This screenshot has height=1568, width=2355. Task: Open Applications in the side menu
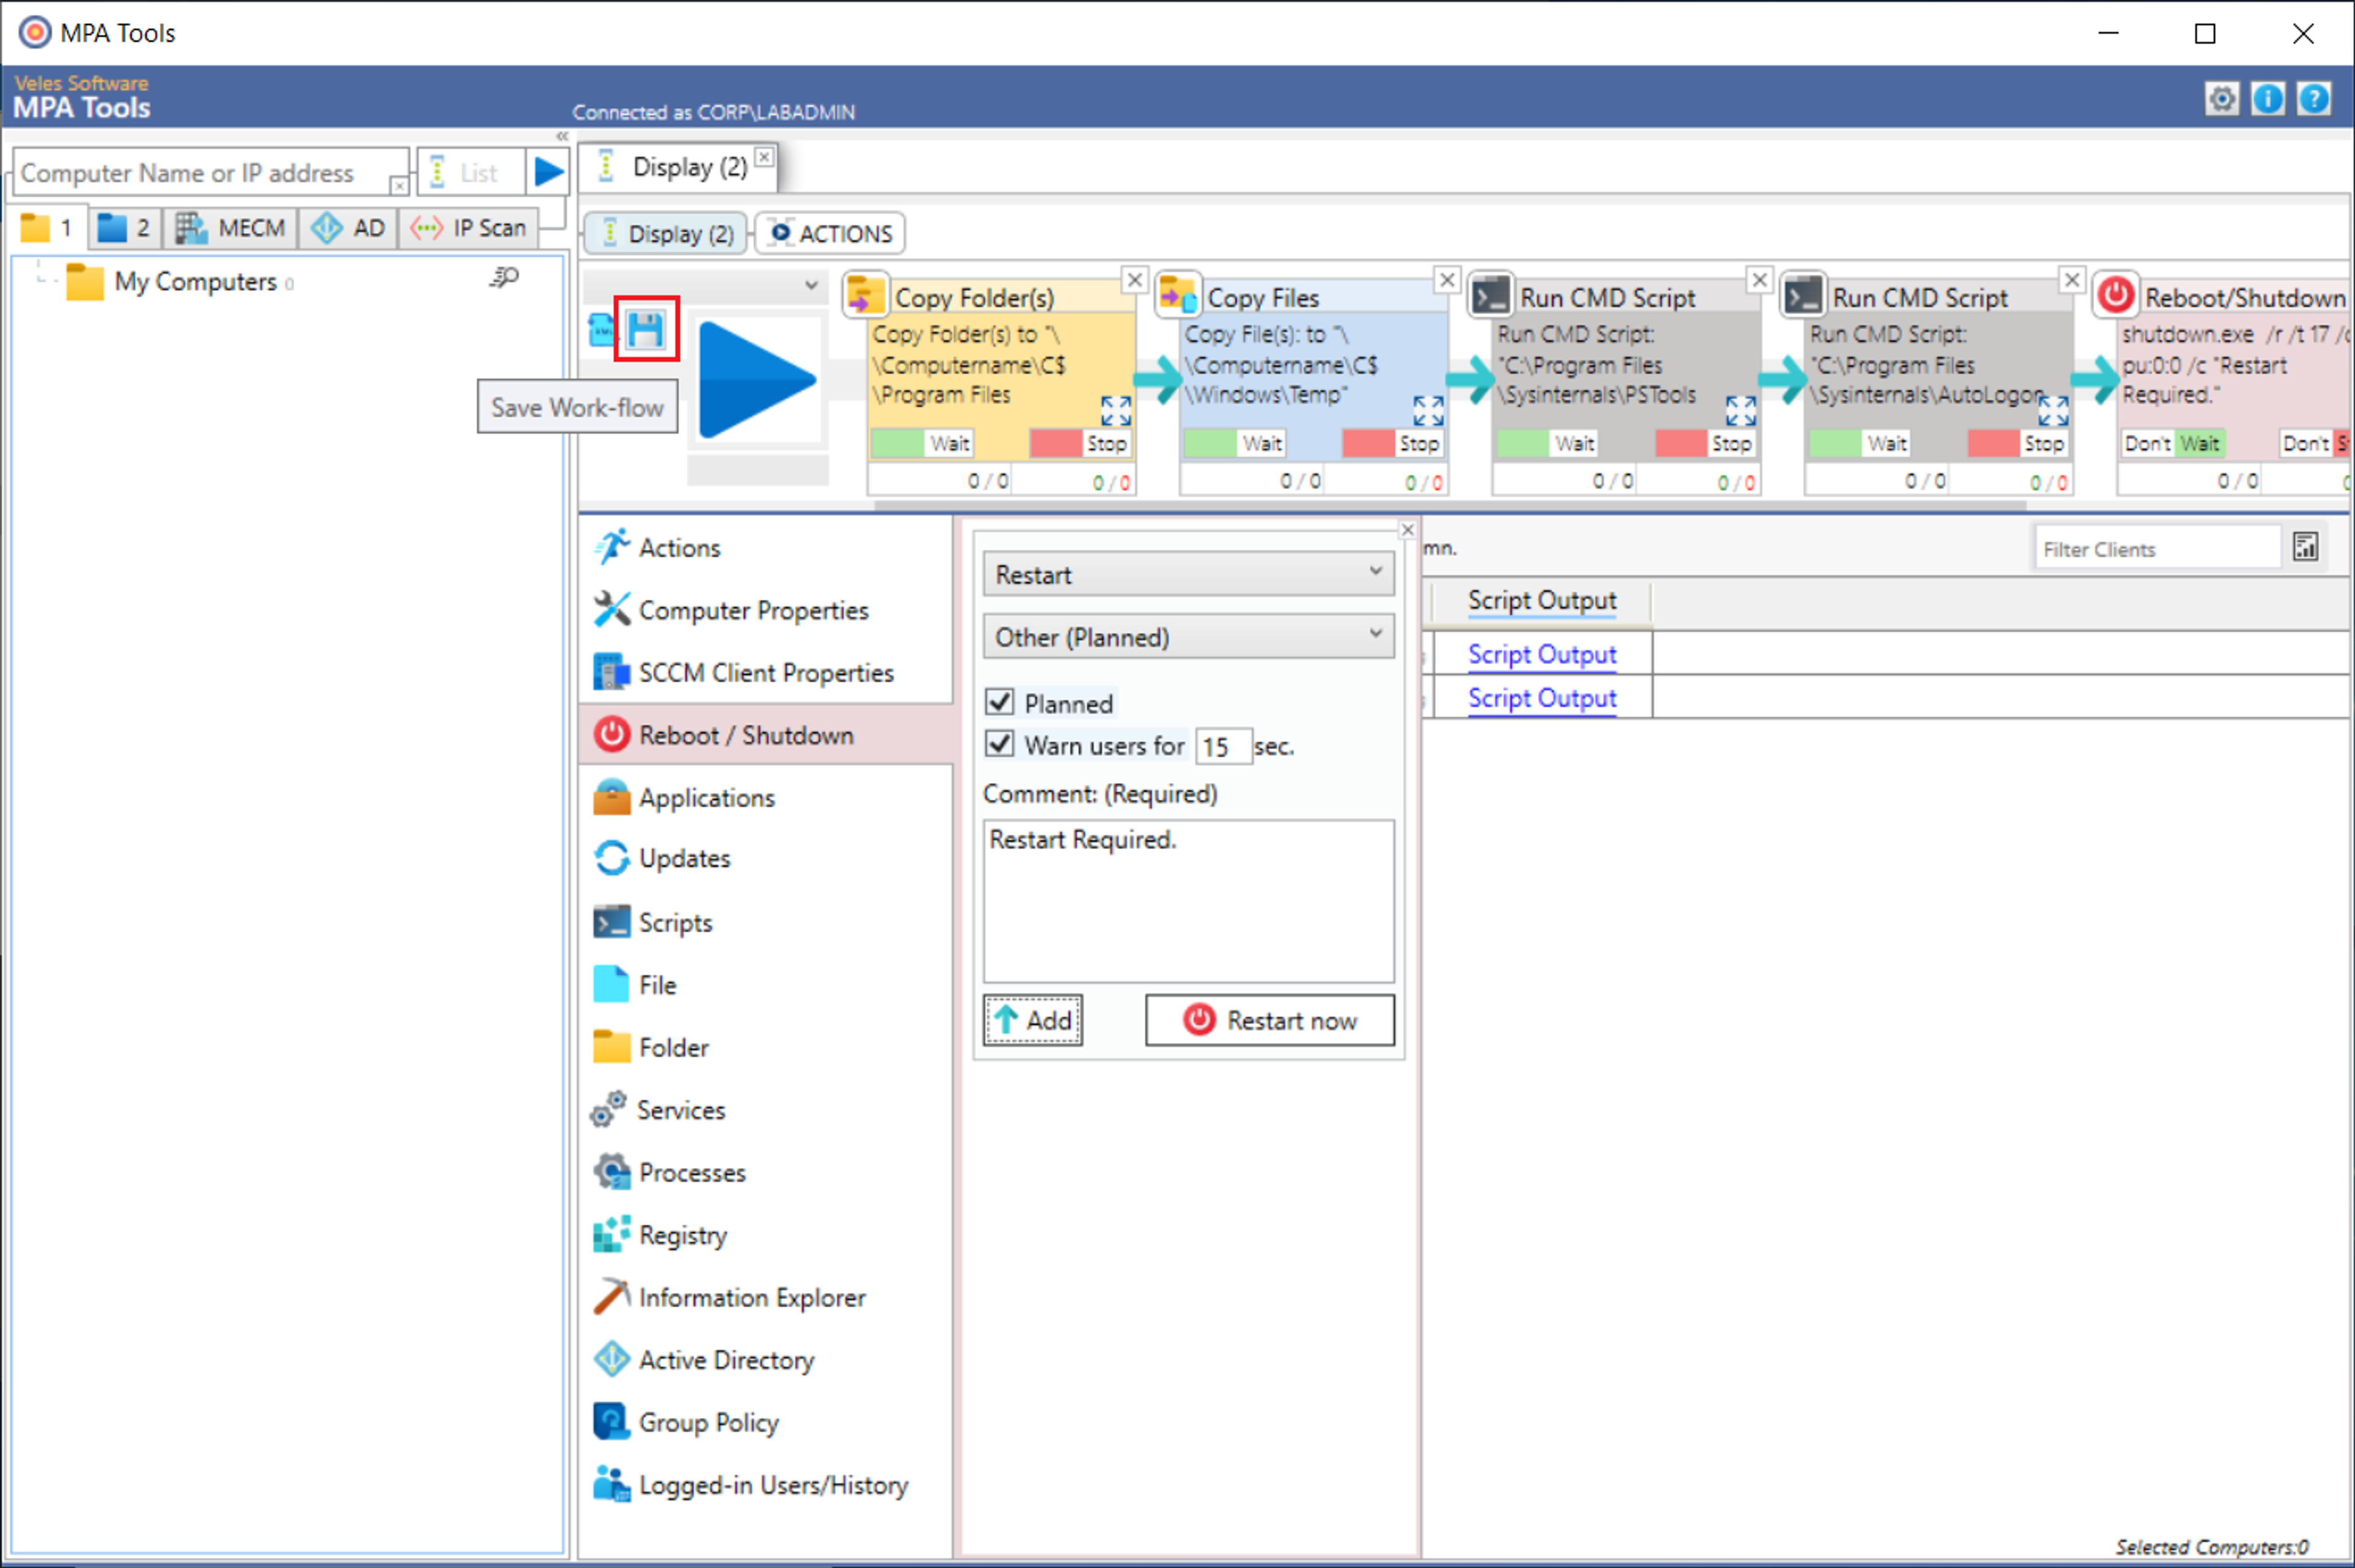click(x=765, y=798)
